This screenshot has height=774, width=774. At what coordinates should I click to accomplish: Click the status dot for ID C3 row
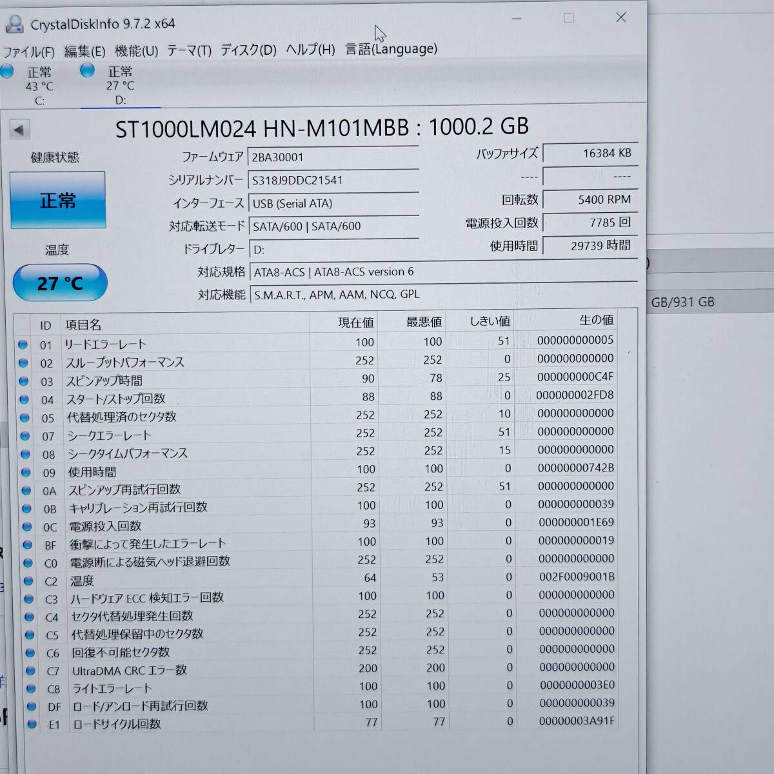tap(29, 599)
